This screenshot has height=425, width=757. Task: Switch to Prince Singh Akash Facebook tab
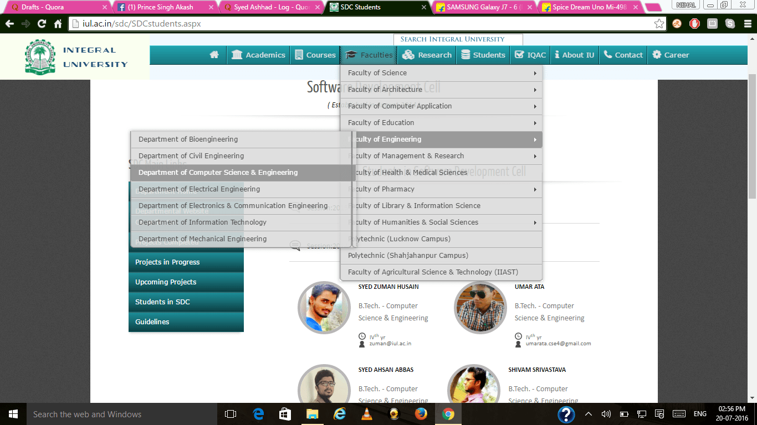coord(165,7)
